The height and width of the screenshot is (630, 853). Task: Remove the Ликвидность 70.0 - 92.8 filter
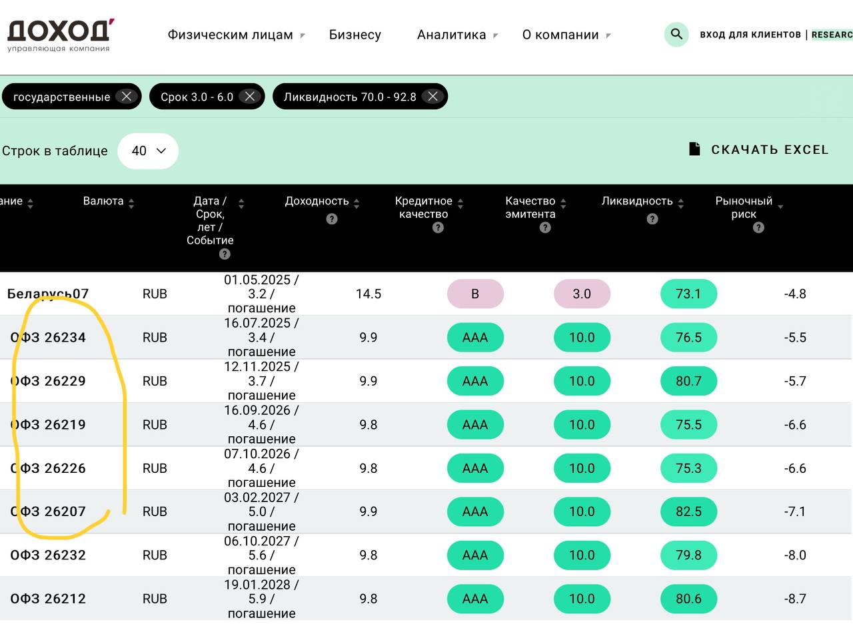click(432, 97)
